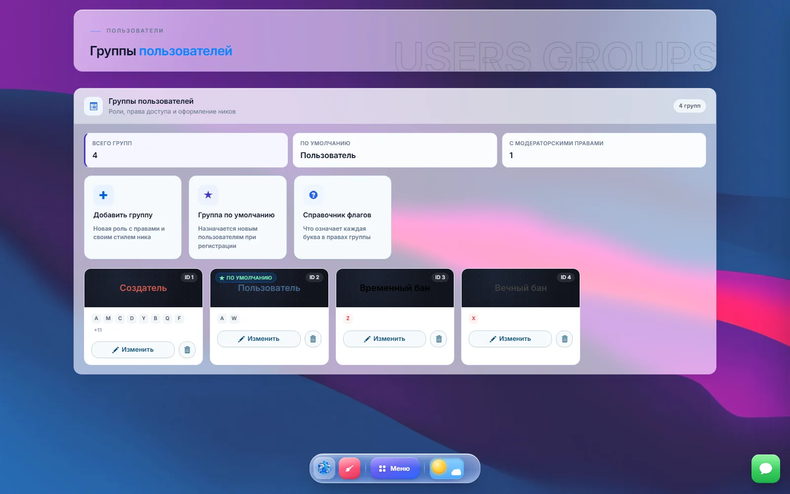Open the blue cube avatar in the dock
This screenshot has height=494, width=790.
[x=324, y=468]
